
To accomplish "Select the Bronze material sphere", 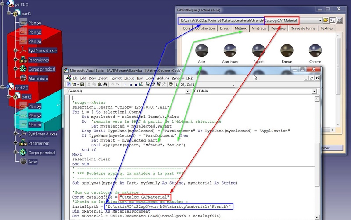I will point(287,50).
